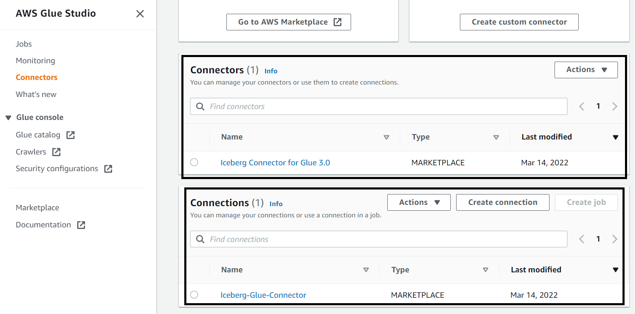This screenshot has width=635, height=314.
Task: Go to previous page of connections
Action: point(582,239)
